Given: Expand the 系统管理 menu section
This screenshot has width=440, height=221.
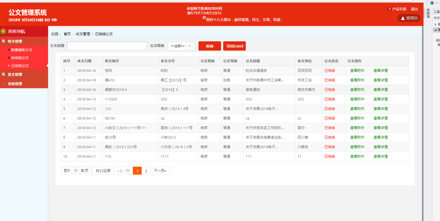Looking at the screenshot, I should tap(24, 84).
